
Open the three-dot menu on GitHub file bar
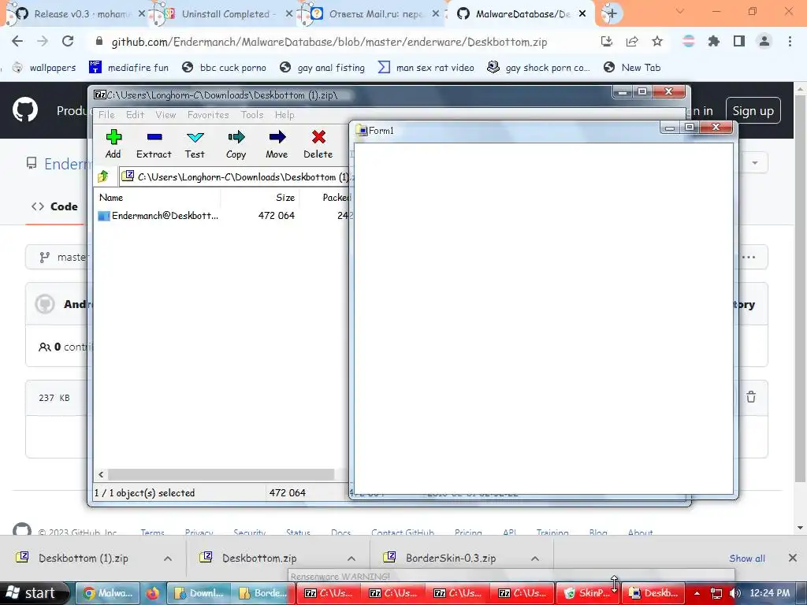749,258
